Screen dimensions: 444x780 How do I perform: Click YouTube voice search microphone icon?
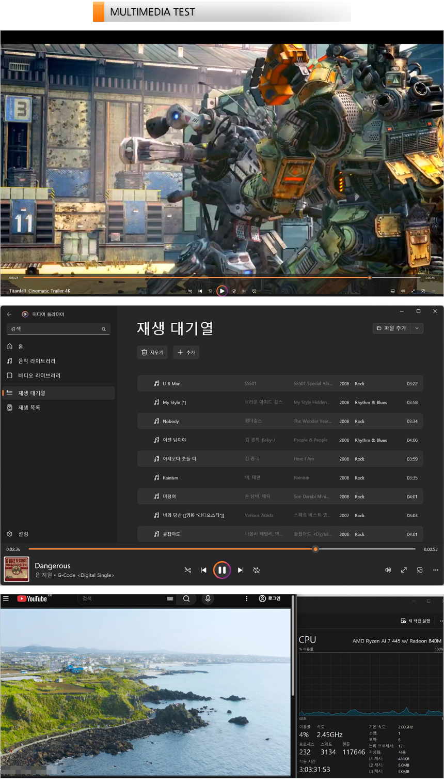pyautogui.click(x=208, y=598)
